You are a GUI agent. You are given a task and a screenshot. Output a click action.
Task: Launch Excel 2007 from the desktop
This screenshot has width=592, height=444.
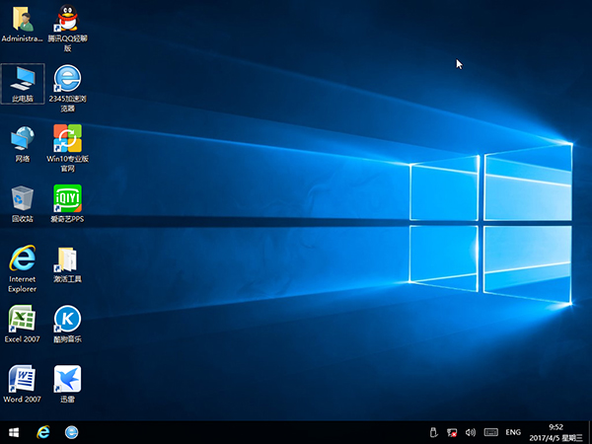pos(22,319)
